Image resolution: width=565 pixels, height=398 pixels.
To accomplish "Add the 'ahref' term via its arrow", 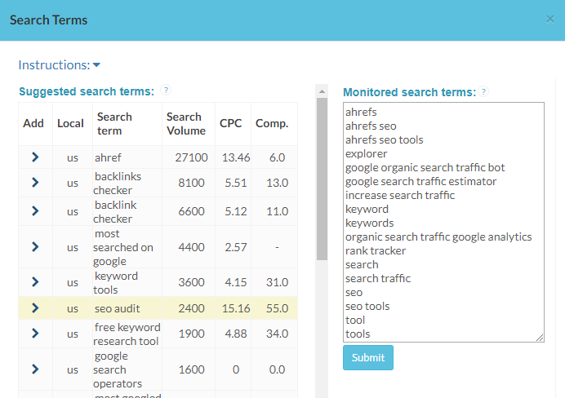I will pyautogui.click(x=35, y=157).
